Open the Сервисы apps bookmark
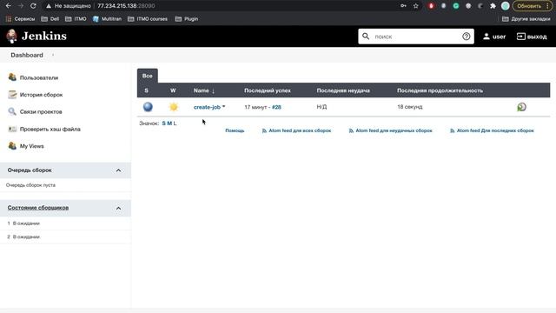This screenshot has height=313, width=556. point(20,19)
